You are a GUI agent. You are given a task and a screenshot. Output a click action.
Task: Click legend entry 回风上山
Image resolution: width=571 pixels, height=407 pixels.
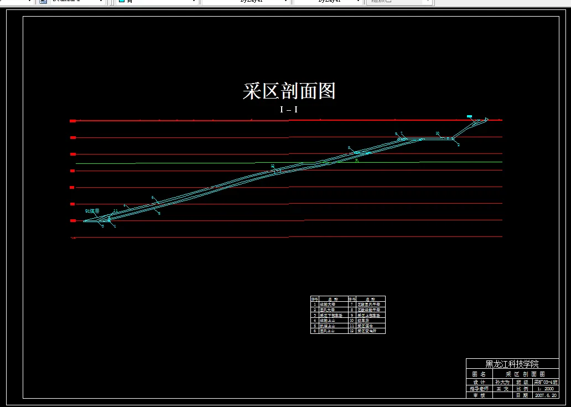(328, 331)
